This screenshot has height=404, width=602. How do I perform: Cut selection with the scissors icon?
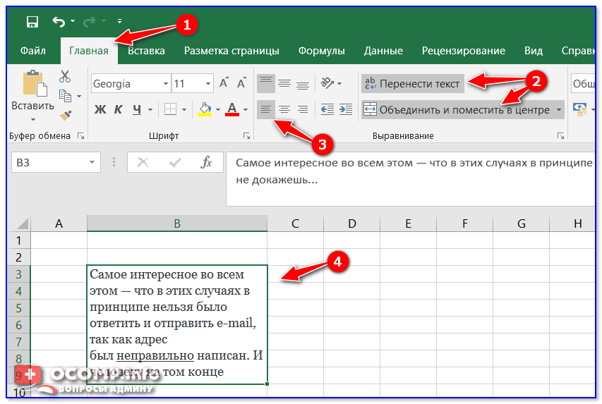pos(65,76)
